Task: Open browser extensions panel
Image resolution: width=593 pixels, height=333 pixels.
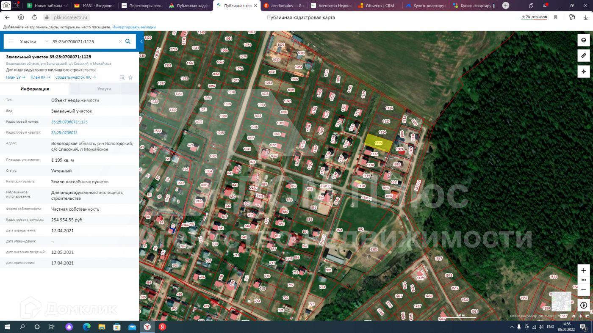Action: [x=572, y=17]
